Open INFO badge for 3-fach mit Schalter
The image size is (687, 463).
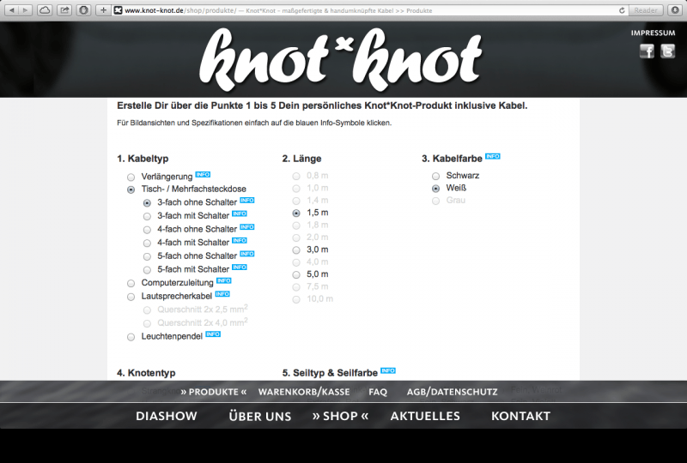click(240, 213)
